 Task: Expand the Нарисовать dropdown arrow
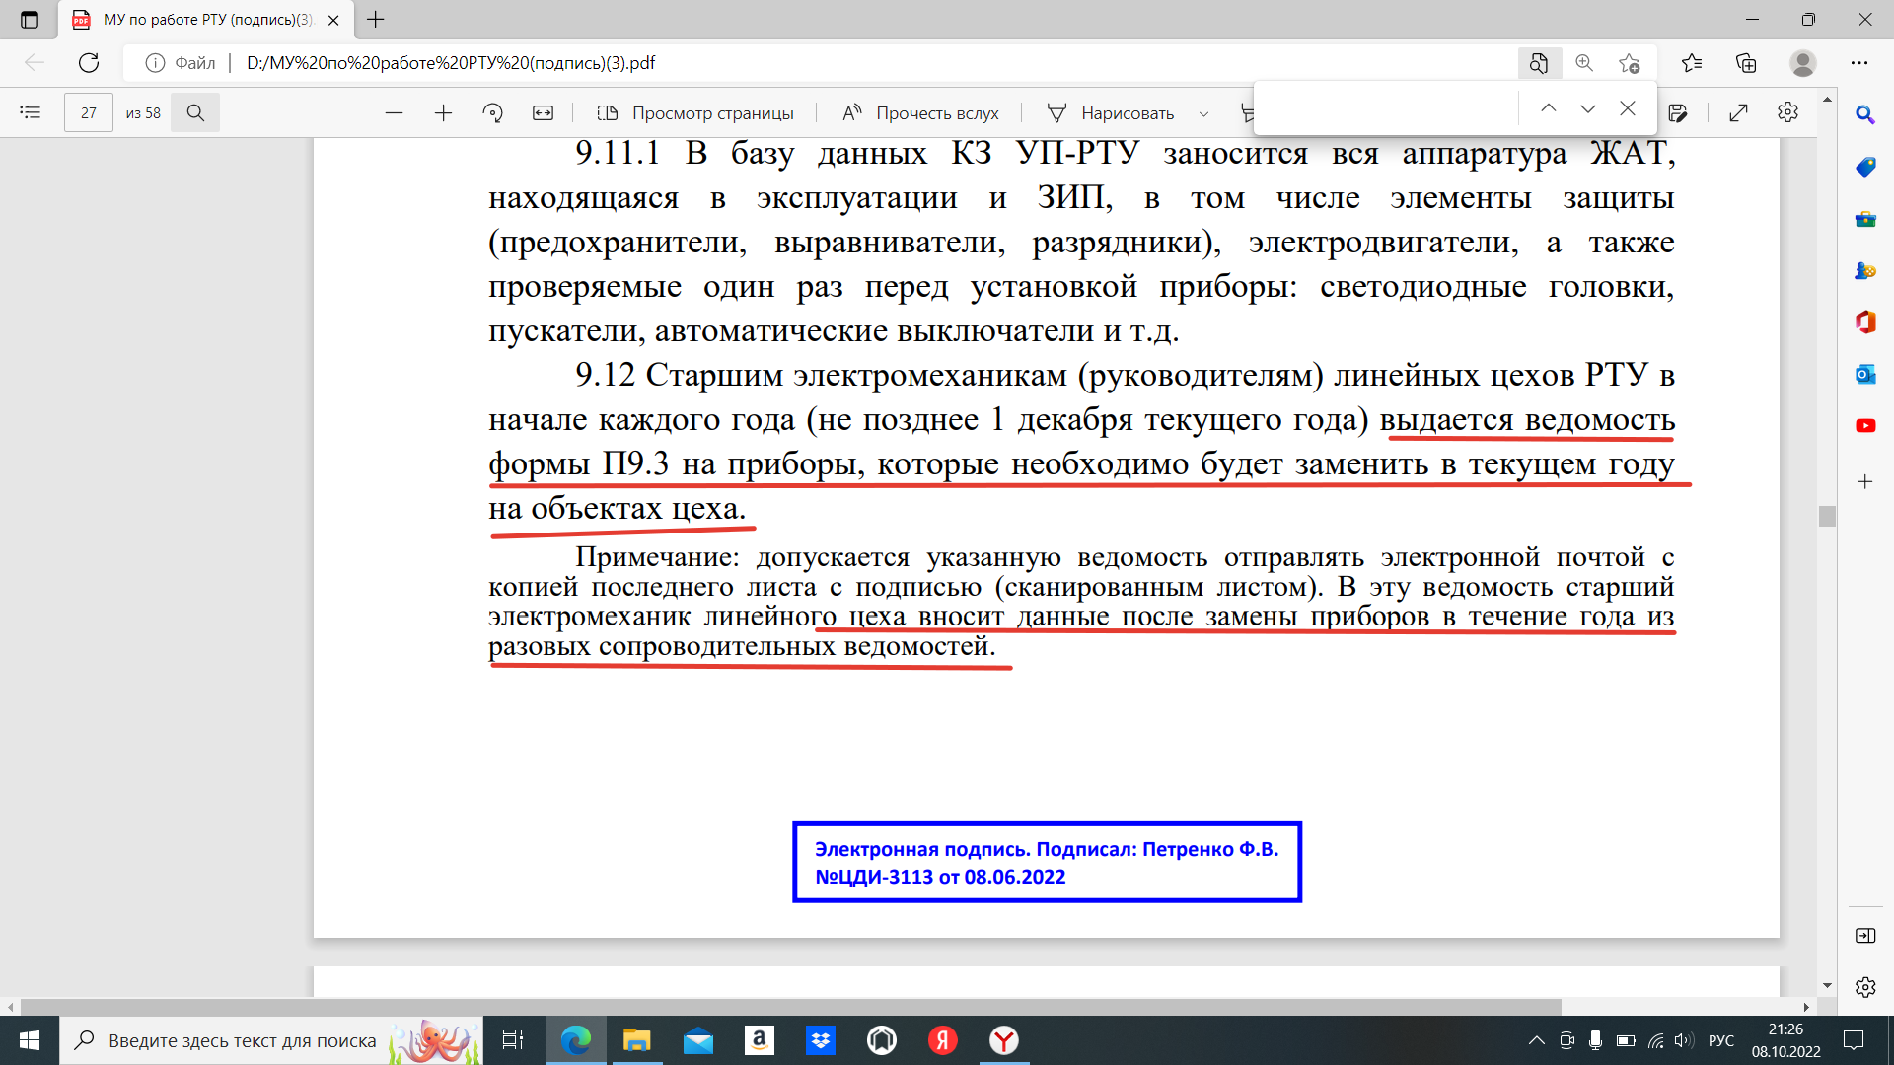pos(1203,113)
